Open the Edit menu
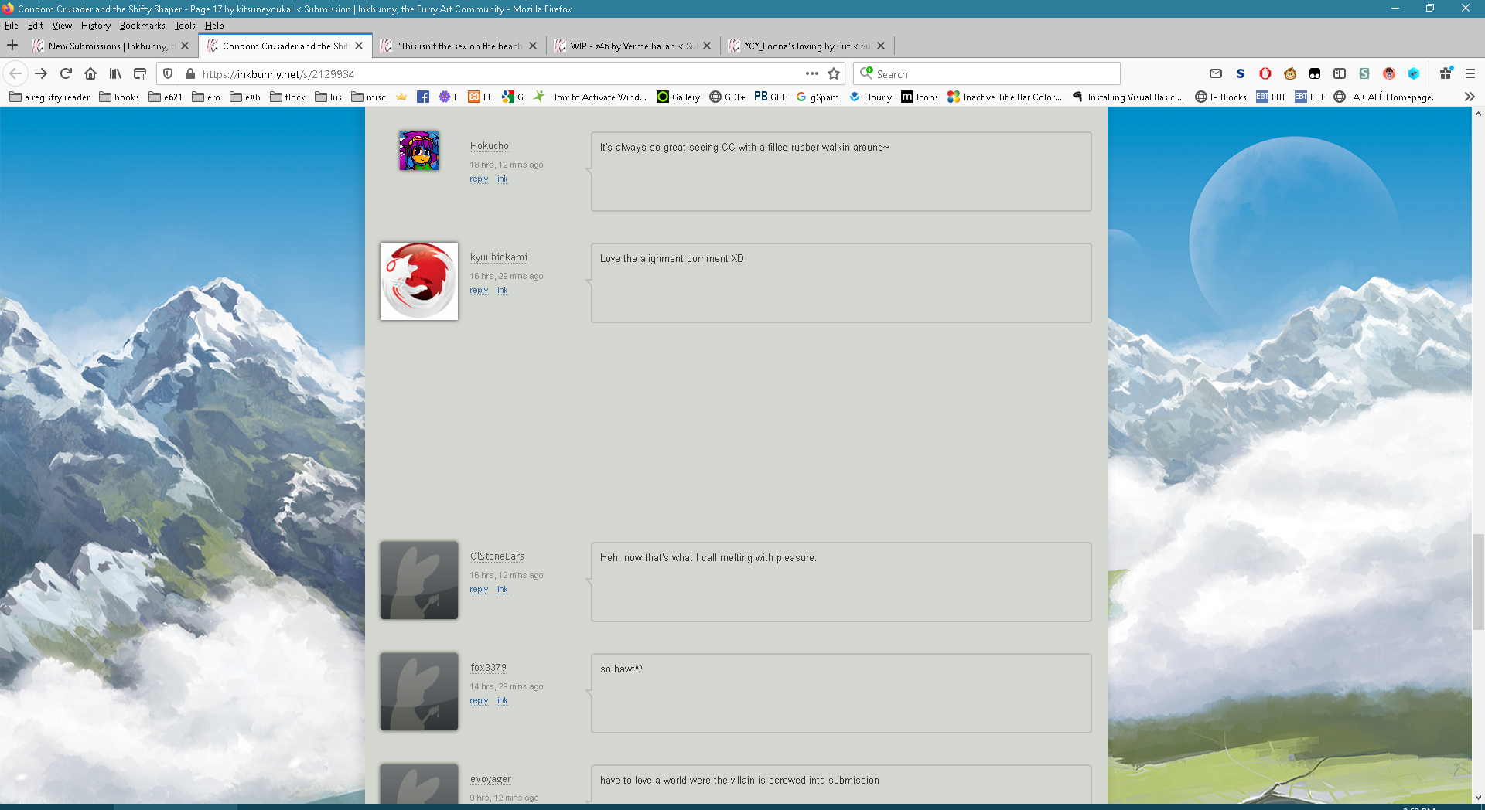Screen dimensions: 1485x810 tap(36, 26)
